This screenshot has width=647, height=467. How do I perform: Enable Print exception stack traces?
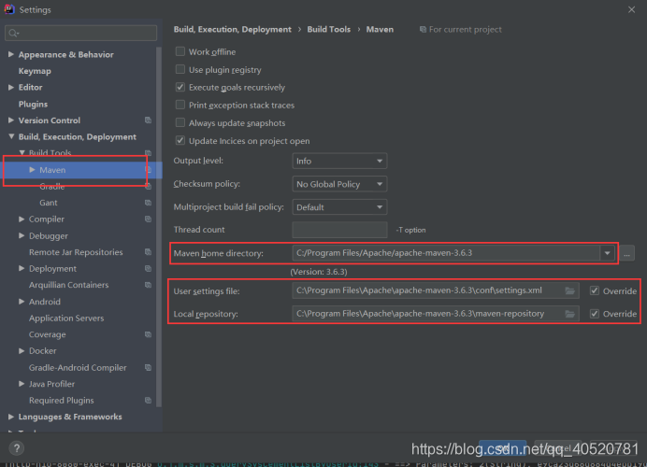tap(180, 105)
